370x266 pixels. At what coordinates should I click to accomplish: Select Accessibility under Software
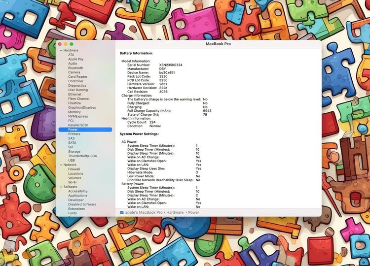(77, 191)
